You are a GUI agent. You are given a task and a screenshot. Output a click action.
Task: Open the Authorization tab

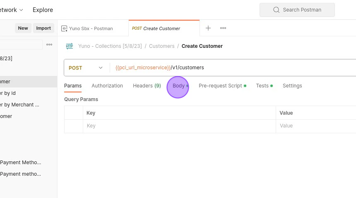107,86
